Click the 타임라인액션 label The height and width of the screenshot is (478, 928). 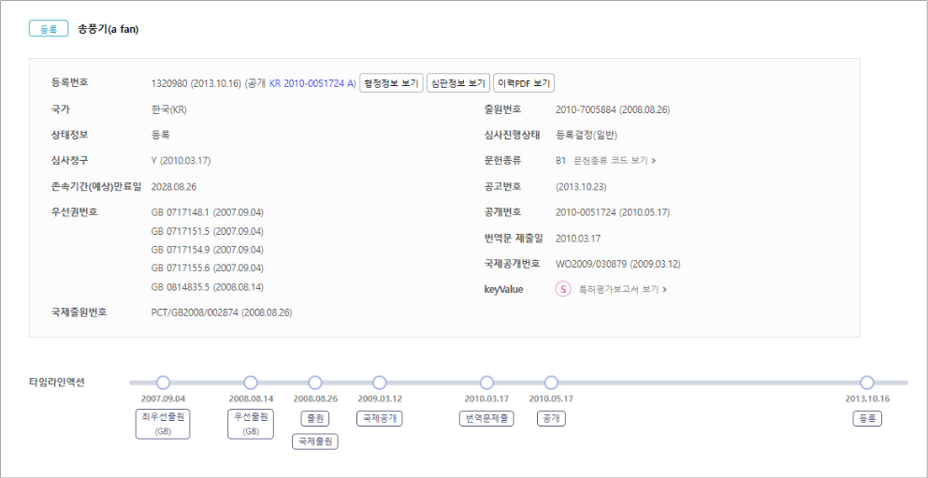[57, 383]
